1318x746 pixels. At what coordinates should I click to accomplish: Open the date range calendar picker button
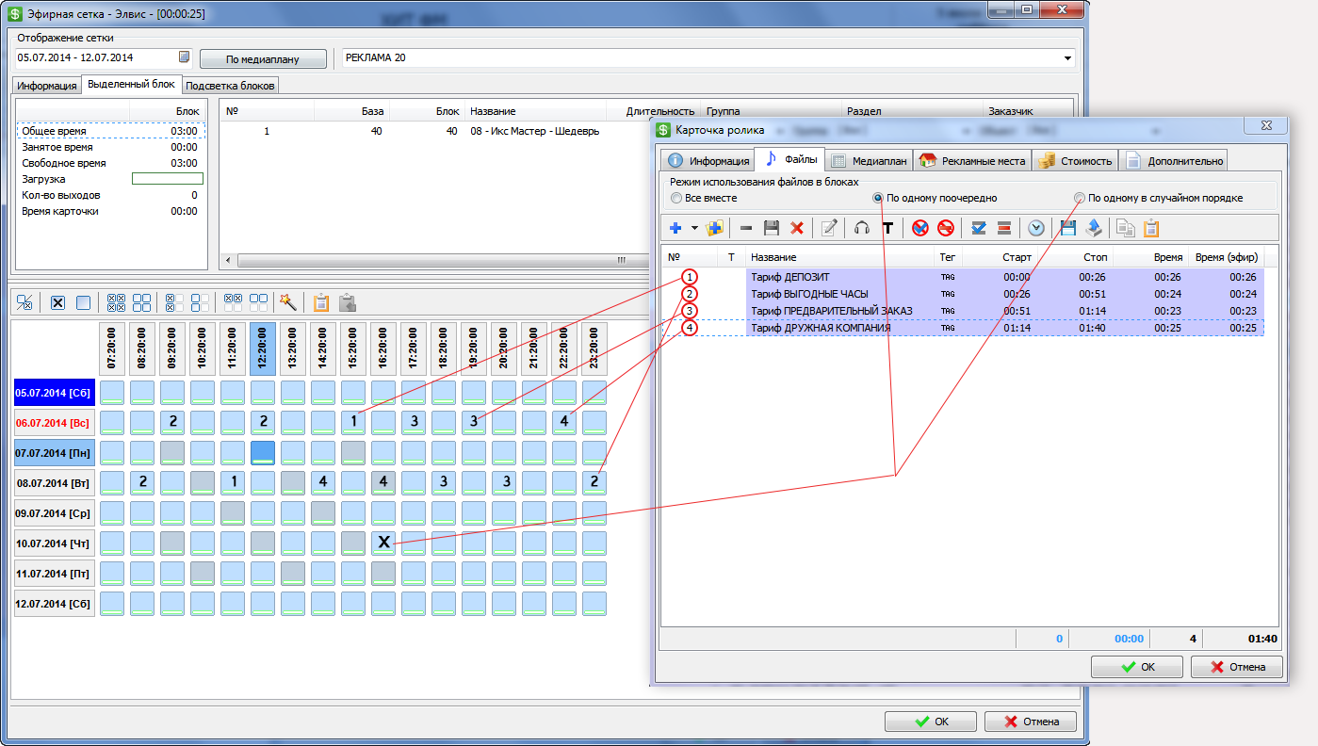[x=185, y=57]
